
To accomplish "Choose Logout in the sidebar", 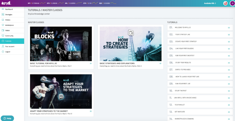I will click(12, 52).
